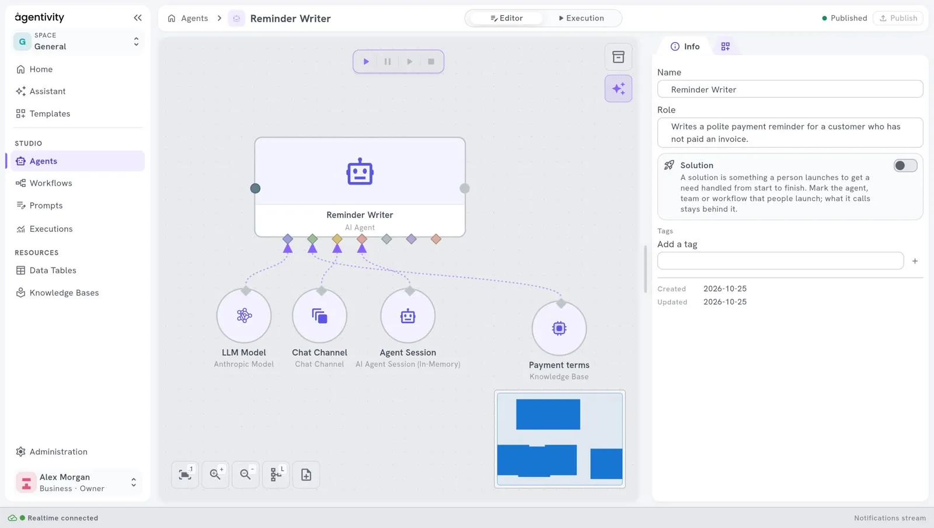
Task: Open Agents in the sidebar
Action: 78,161
